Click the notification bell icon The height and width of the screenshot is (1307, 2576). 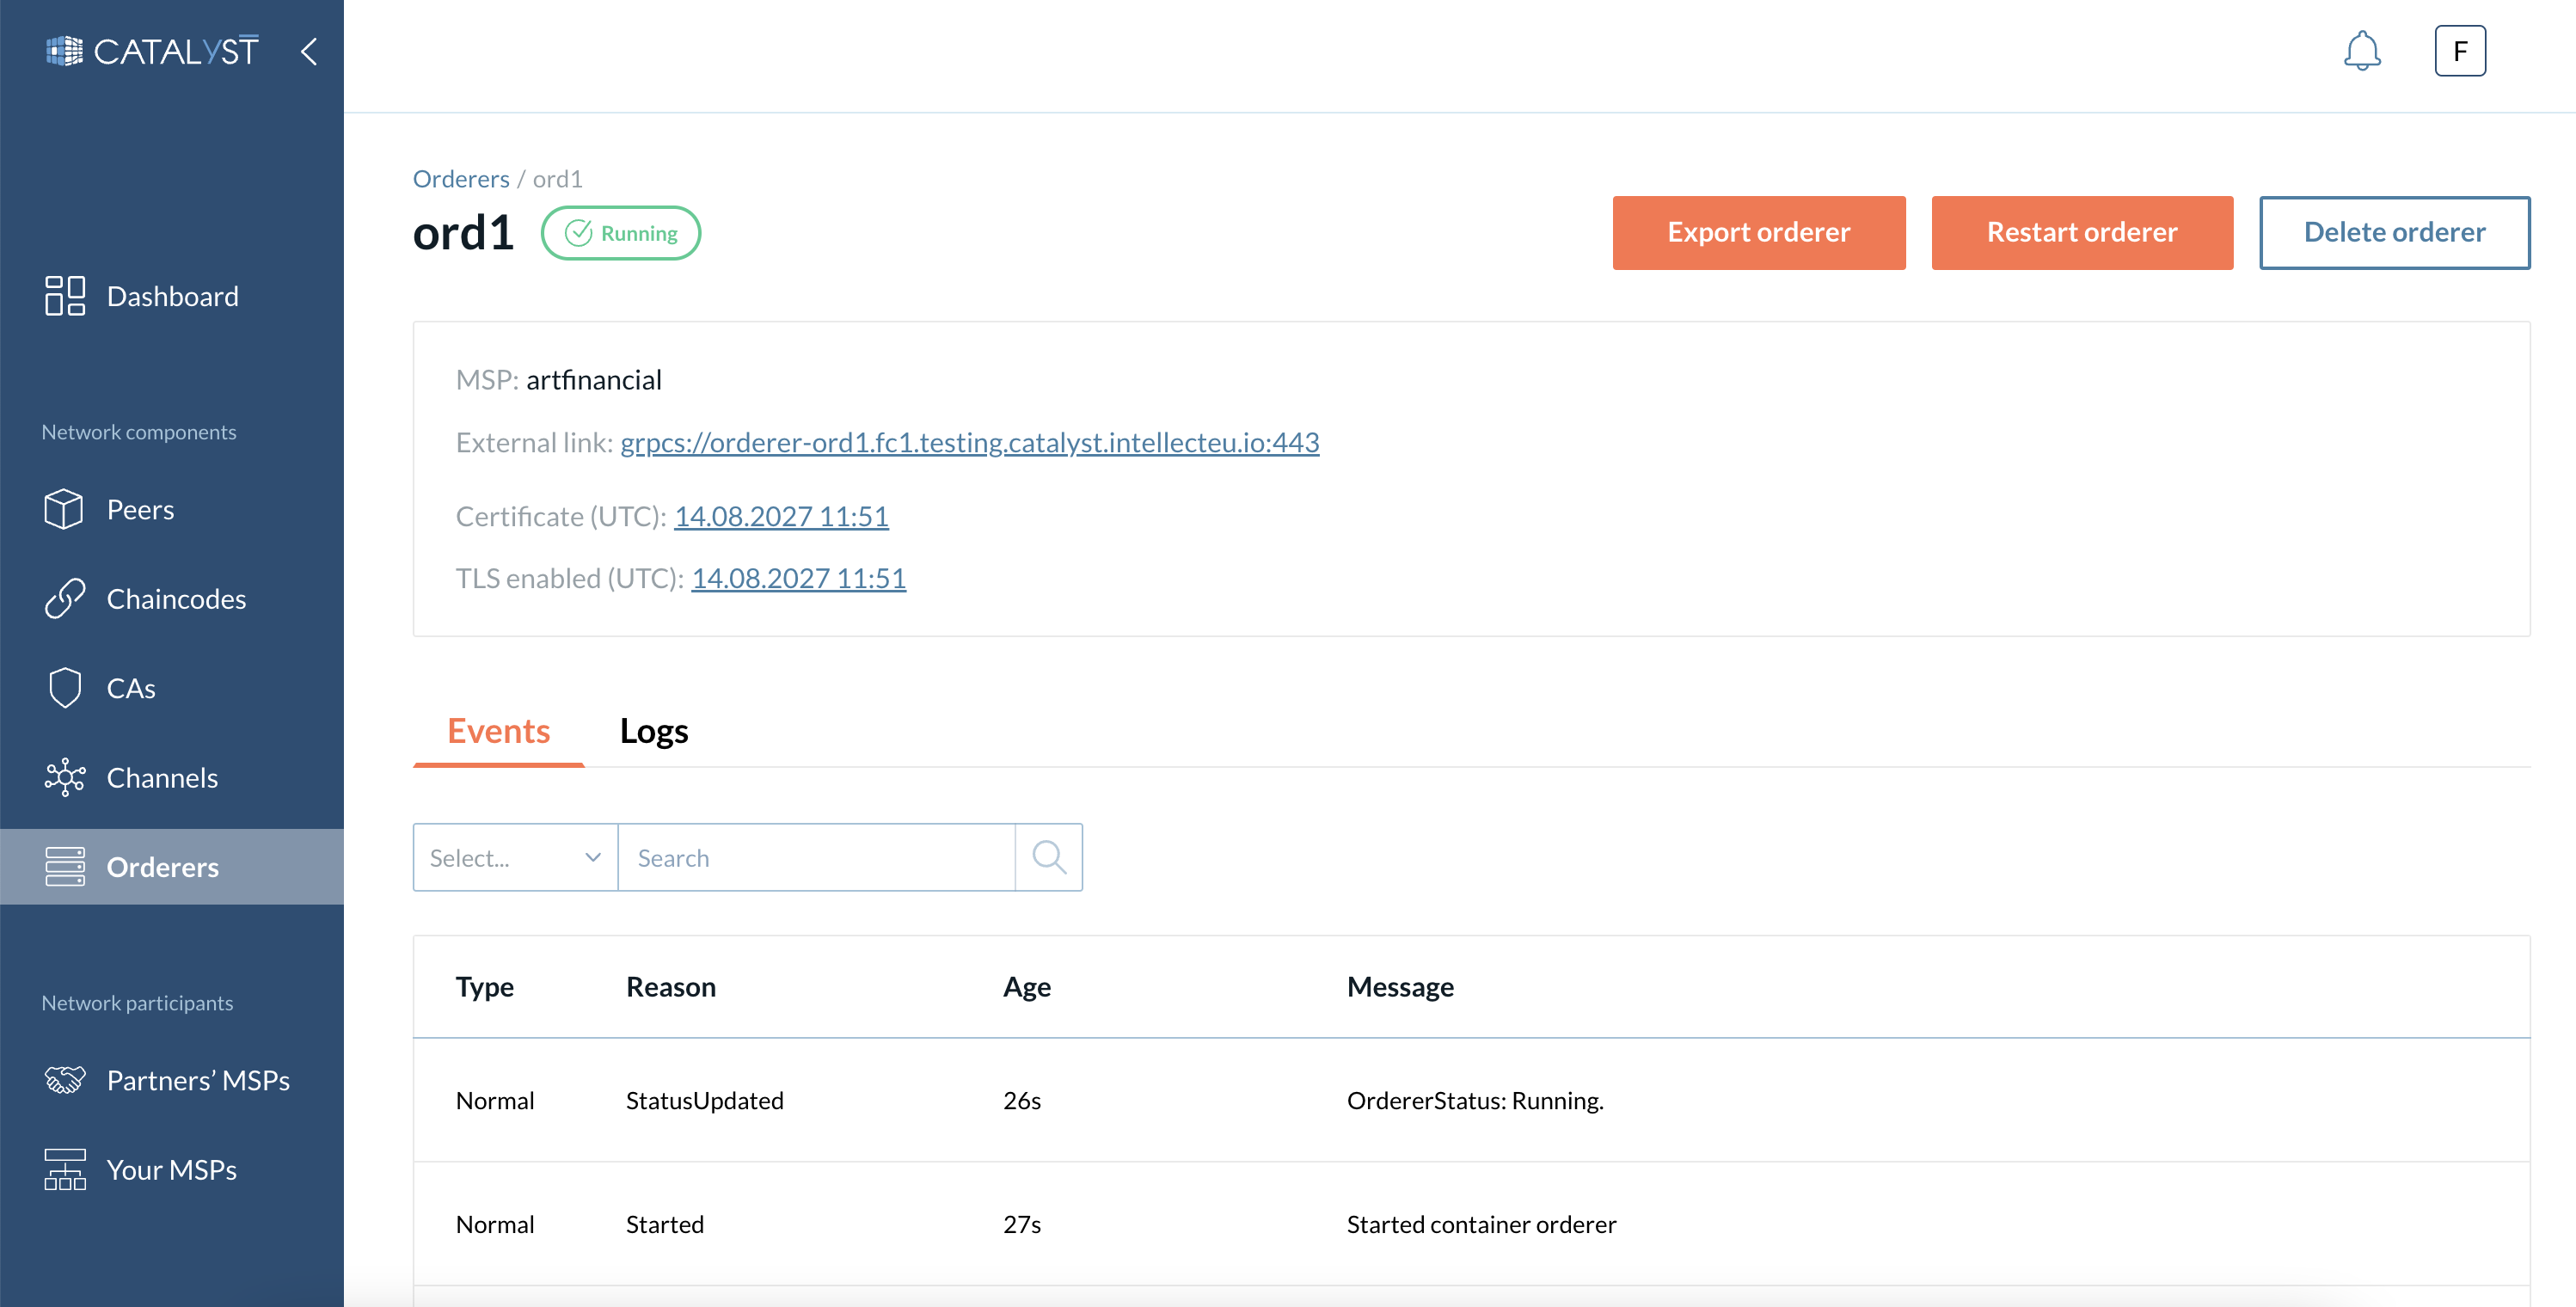(2361, 50)
